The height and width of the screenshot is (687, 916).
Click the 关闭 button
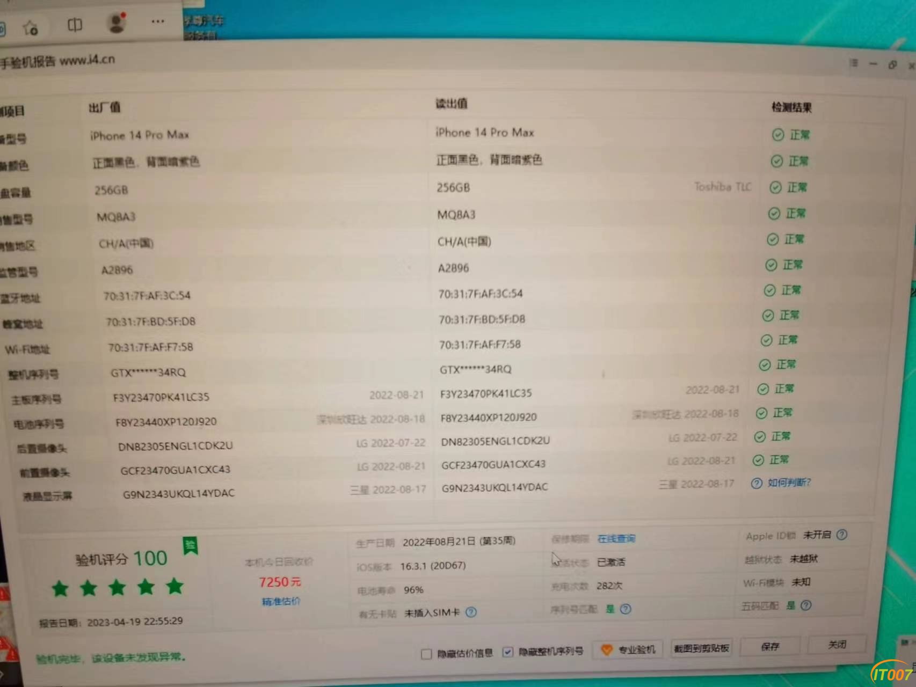837,645
